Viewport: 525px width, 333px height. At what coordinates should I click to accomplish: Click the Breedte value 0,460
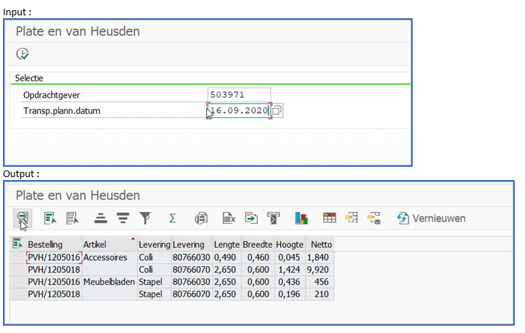click(x=257, y=257)
